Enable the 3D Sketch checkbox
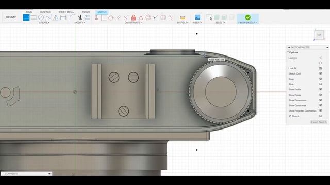 tap(321, 116)
